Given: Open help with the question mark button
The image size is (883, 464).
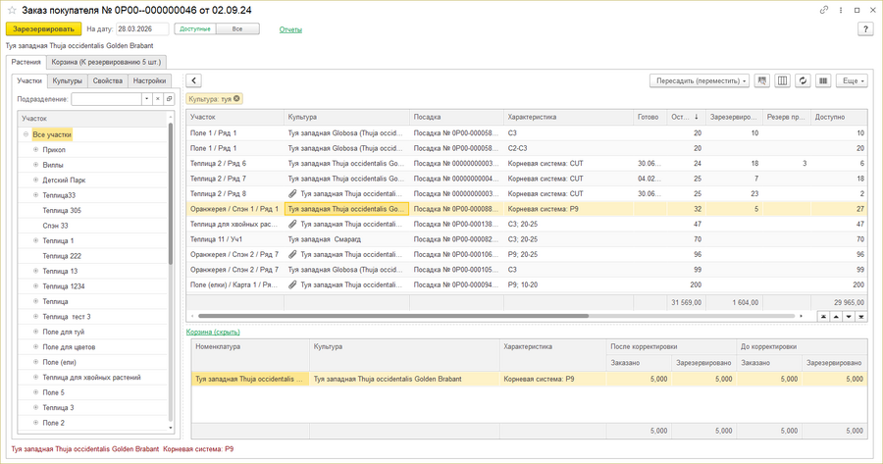Looking at the screenshot, I should (x=865, y=29).
